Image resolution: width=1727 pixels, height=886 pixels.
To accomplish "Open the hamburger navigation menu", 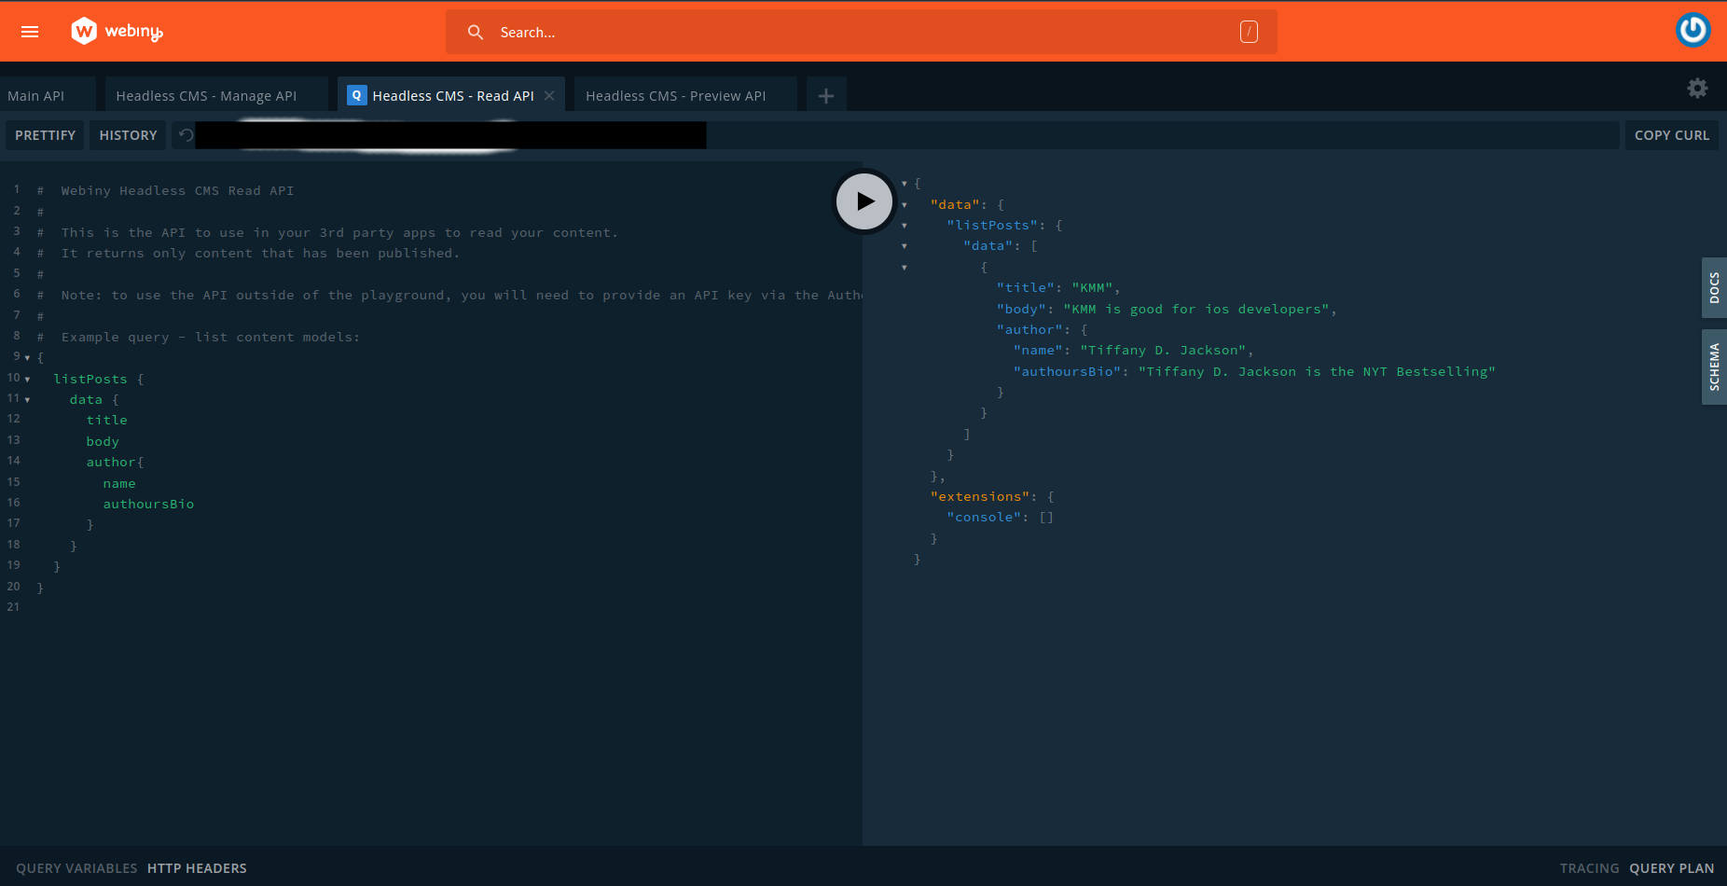I will (29, 31).
